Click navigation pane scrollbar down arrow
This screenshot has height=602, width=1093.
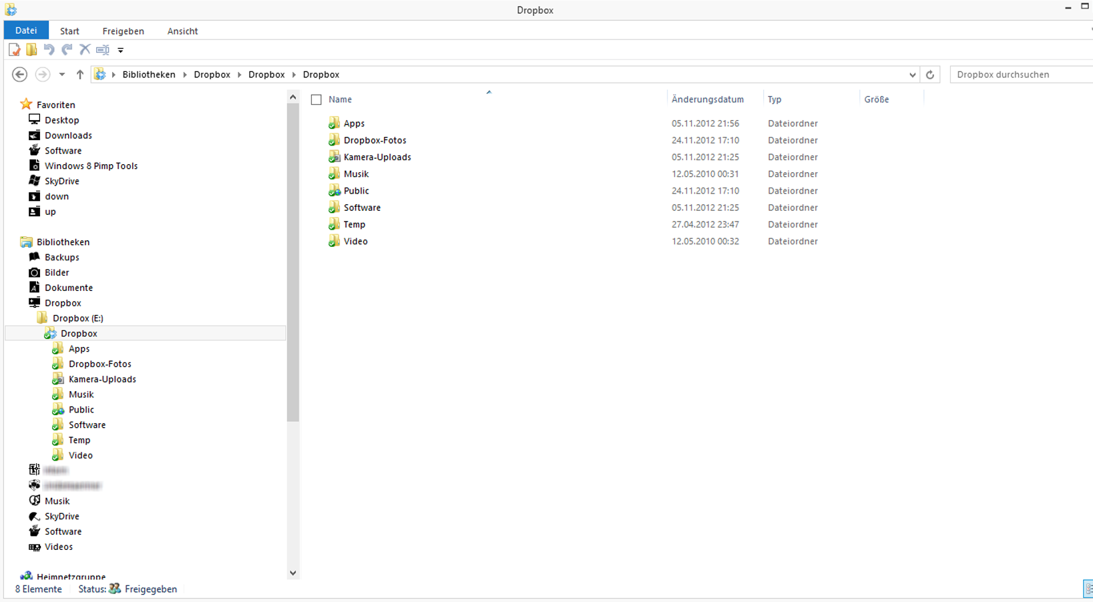293,573
